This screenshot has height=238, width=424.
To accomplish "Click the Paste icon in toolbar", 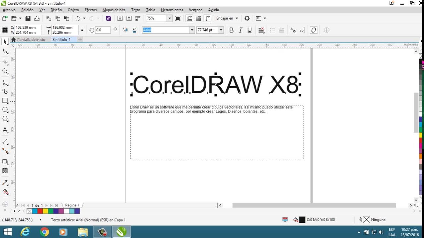I will pyautogui.click(x=66, y=18).
